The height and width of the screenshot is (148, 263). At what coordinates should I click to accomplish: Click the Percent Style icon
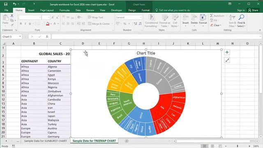pyautogui.click(x=125, y=24)
